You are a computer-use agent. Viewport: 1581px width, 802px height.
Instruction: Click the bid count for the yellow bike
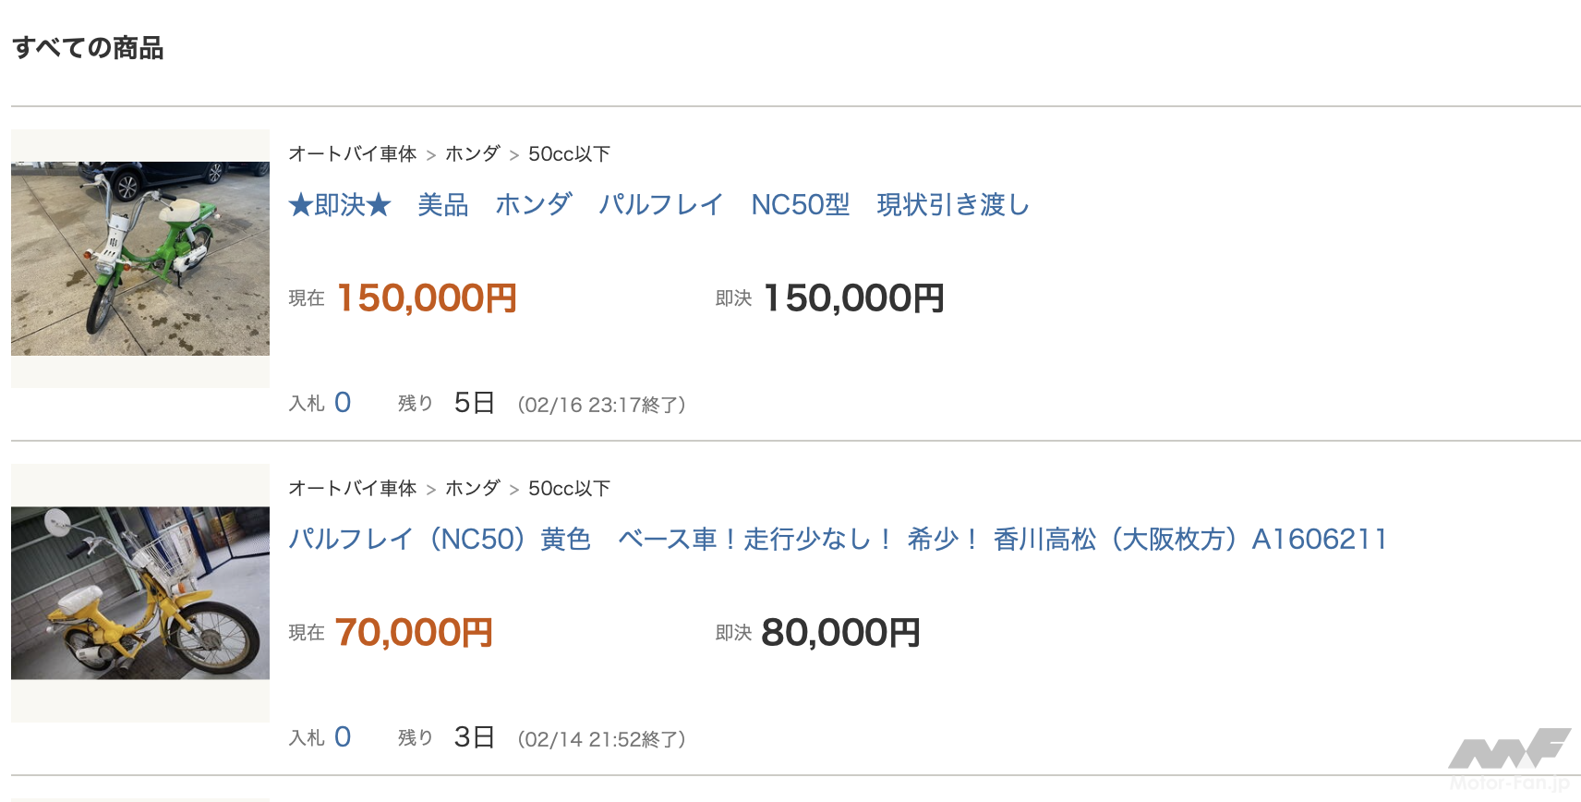click(x=343, y=737)
